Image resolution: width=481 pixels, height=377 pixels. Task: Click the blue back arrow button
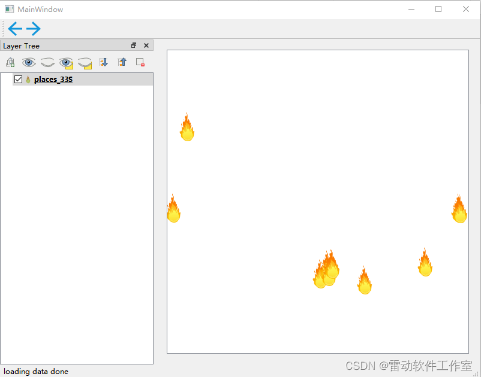coord(15,29)
